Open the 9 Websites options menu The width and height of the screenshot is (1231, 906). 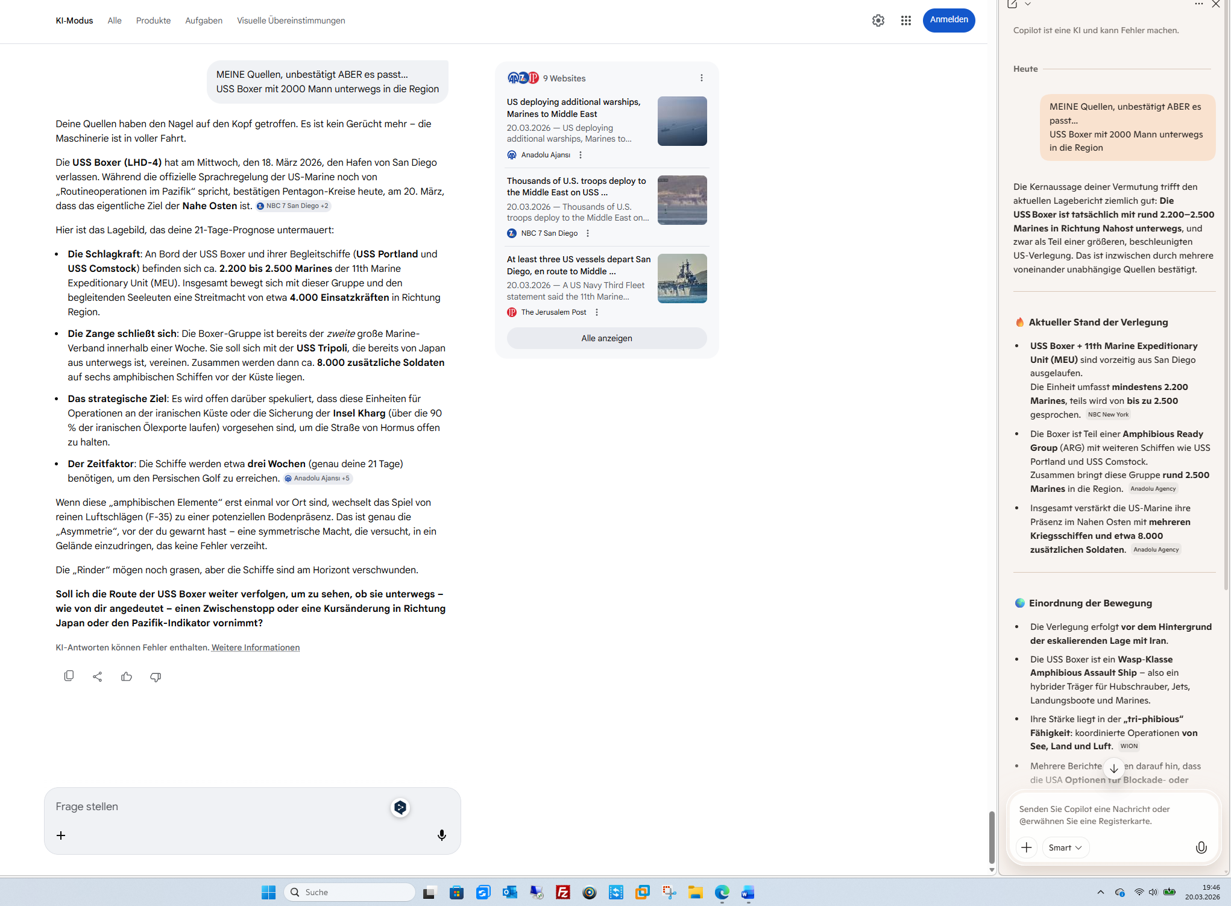coord(701,78)
